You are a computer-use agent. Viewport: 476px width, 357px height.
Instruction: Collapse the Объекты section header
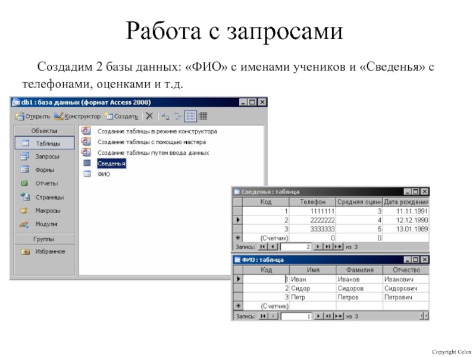(x=45, y=130)
